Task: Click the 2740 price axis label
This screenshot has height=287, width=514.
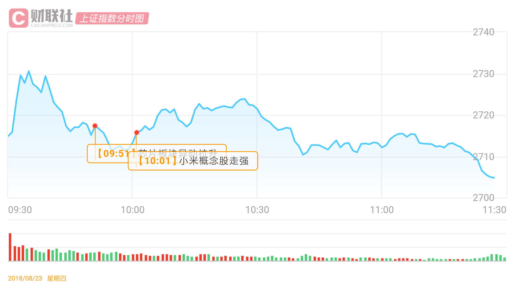Action: click(x=483, y=32)
